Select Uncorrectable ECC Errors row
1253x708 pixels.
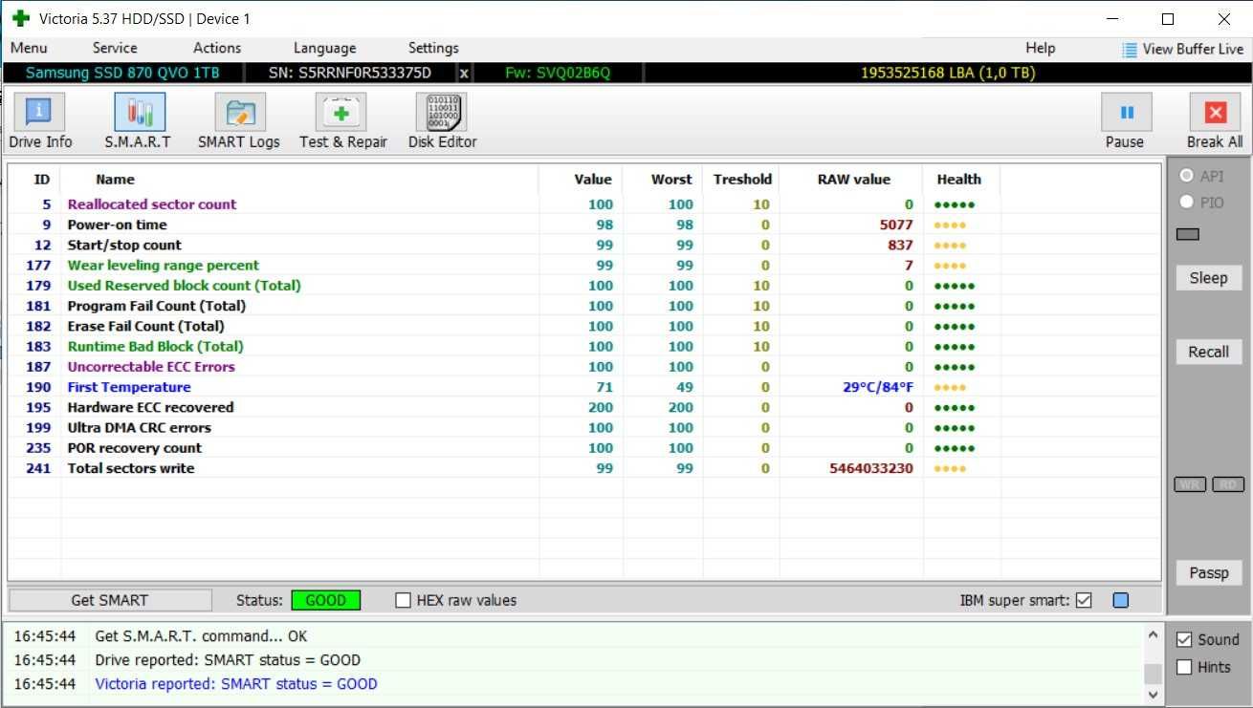(583, 367)
